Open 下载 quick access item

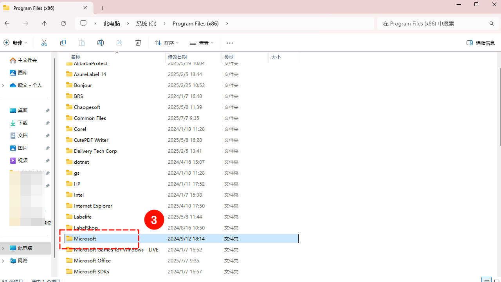click(19, 123)
